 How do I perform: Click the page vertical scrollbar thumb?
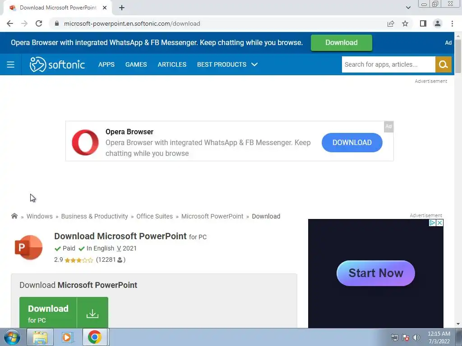point(458,56)
